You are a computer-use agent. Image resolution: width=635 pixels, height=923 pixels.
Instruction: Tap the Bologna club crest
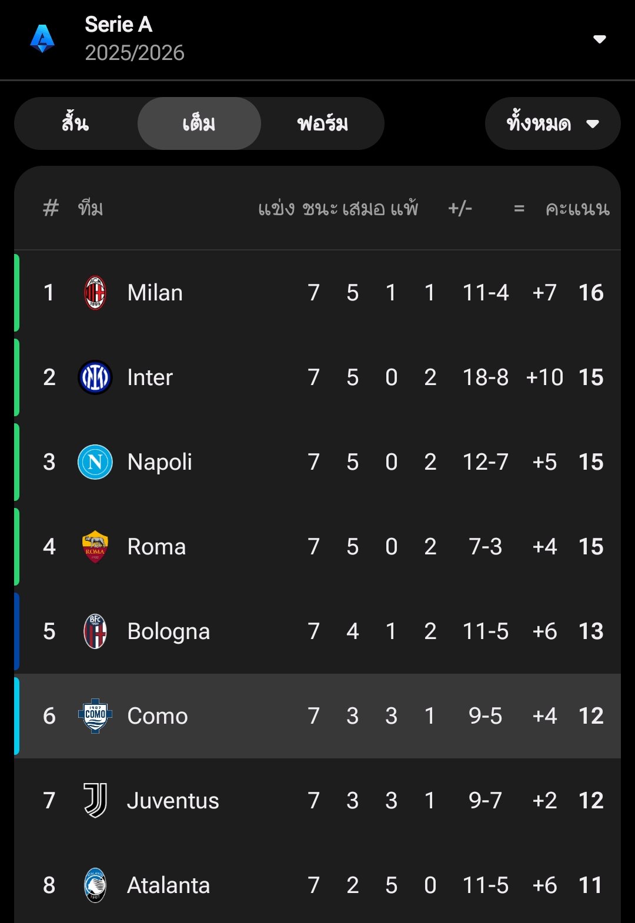tap(95, 631)
